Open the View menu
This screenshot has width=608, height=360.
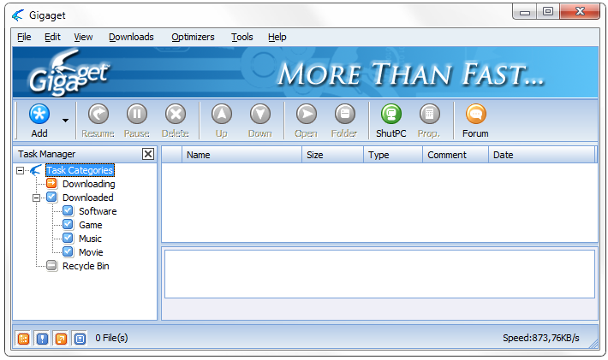pyautogui.click(x=83, y=37)
